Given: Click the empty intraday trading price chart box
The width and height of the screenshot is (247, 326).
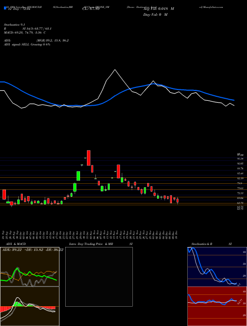Looking at the screenshot, I should (99, 277).
